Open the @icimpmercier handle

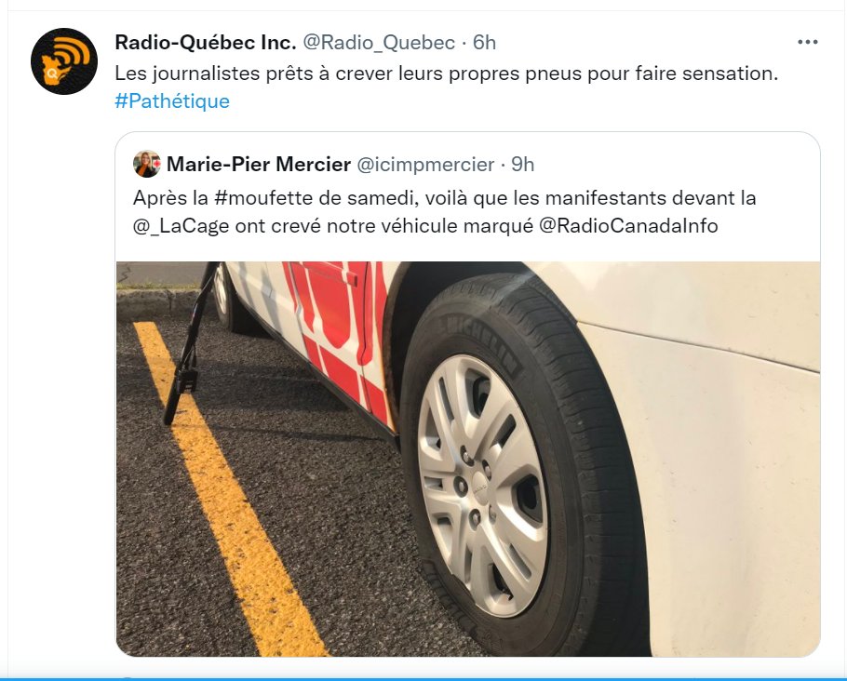click(425, 164)
